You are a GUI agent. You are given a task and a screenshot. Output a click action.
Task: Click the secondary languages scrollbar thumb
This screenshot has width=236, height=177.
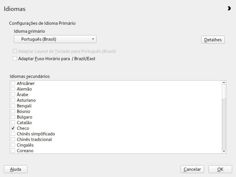click(x=224, y=92)
